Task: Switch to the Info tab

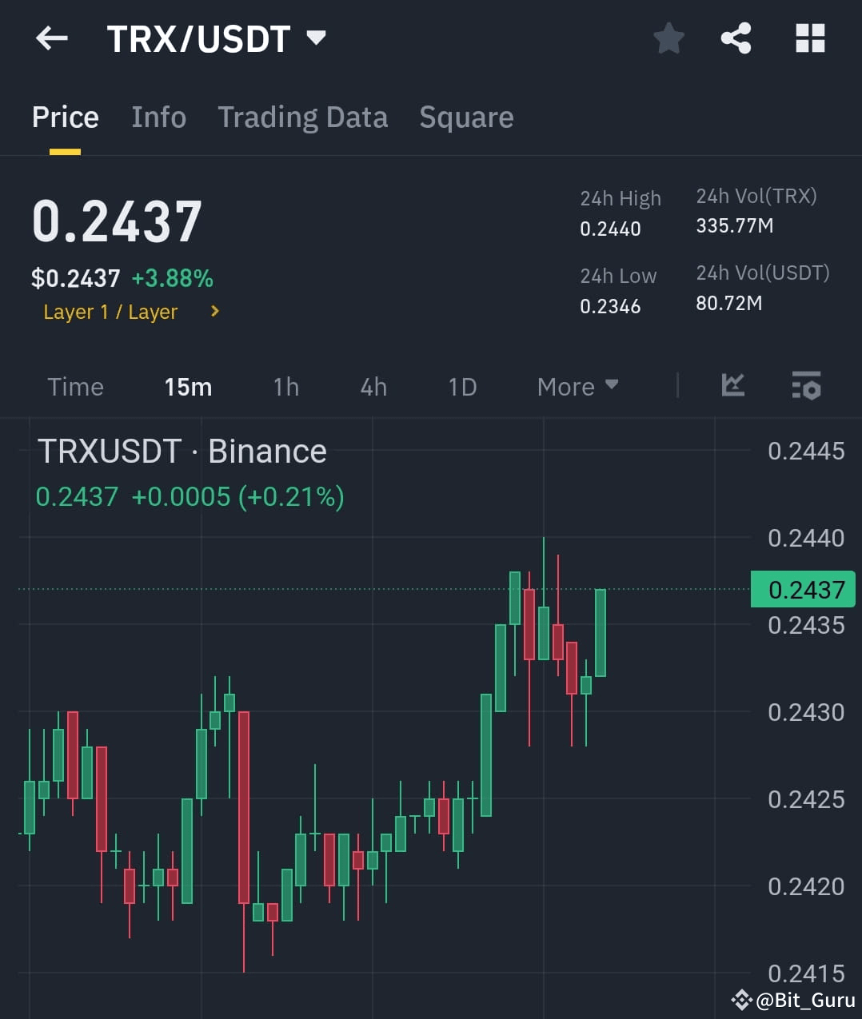Action: click(158, 117)
